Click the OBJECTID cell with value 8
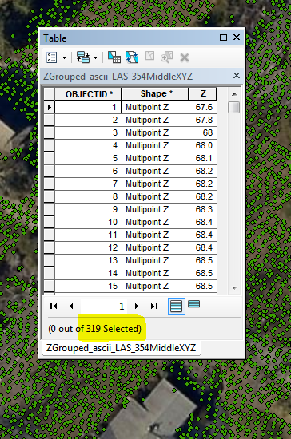This screenshot has height=439, width=291. pos(88,197)
